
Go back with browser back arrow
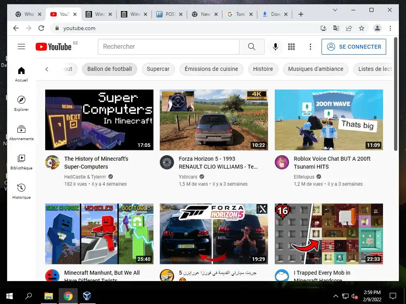(x=16, y=28)
